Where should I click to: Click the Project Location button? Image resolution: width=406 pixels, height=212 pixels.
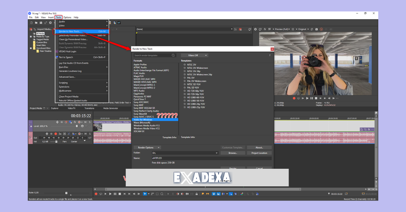(260, 153)
